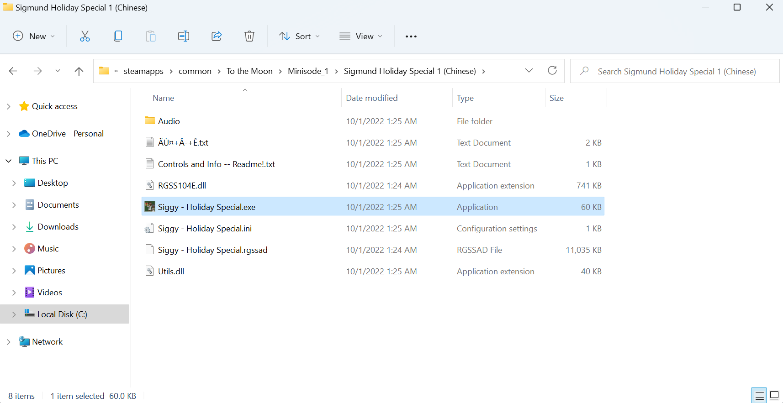This screenshot has height=403, width=783.
Task: Click the RGSSAD File type cell
Action: 479,250
